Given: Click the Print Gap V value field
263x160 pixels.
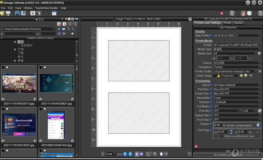Looking at the screenshot, I should coord(243,132).
